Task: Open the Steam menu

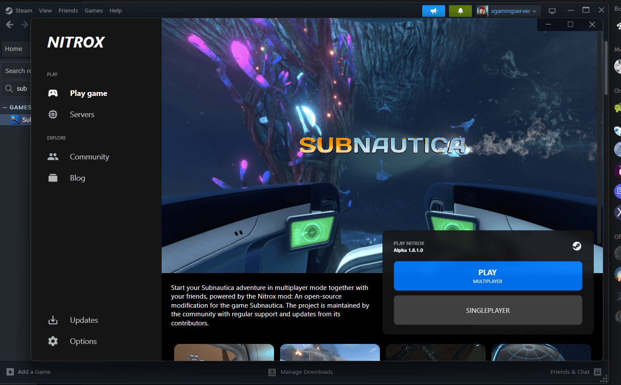Action: (x=23, y=10)
